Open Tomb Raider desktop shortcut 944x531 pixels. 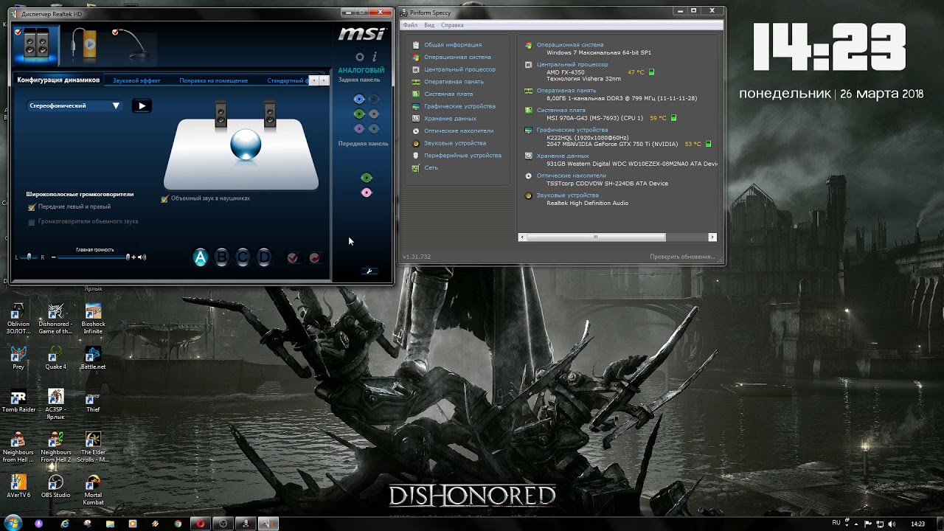[18, 401]
